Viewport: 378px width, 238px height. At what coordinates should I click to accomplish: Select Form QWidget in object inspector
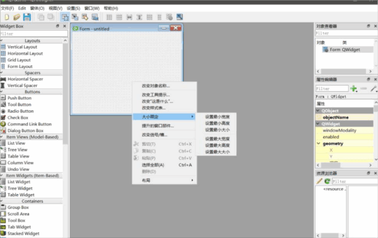[x=345, y=50]
